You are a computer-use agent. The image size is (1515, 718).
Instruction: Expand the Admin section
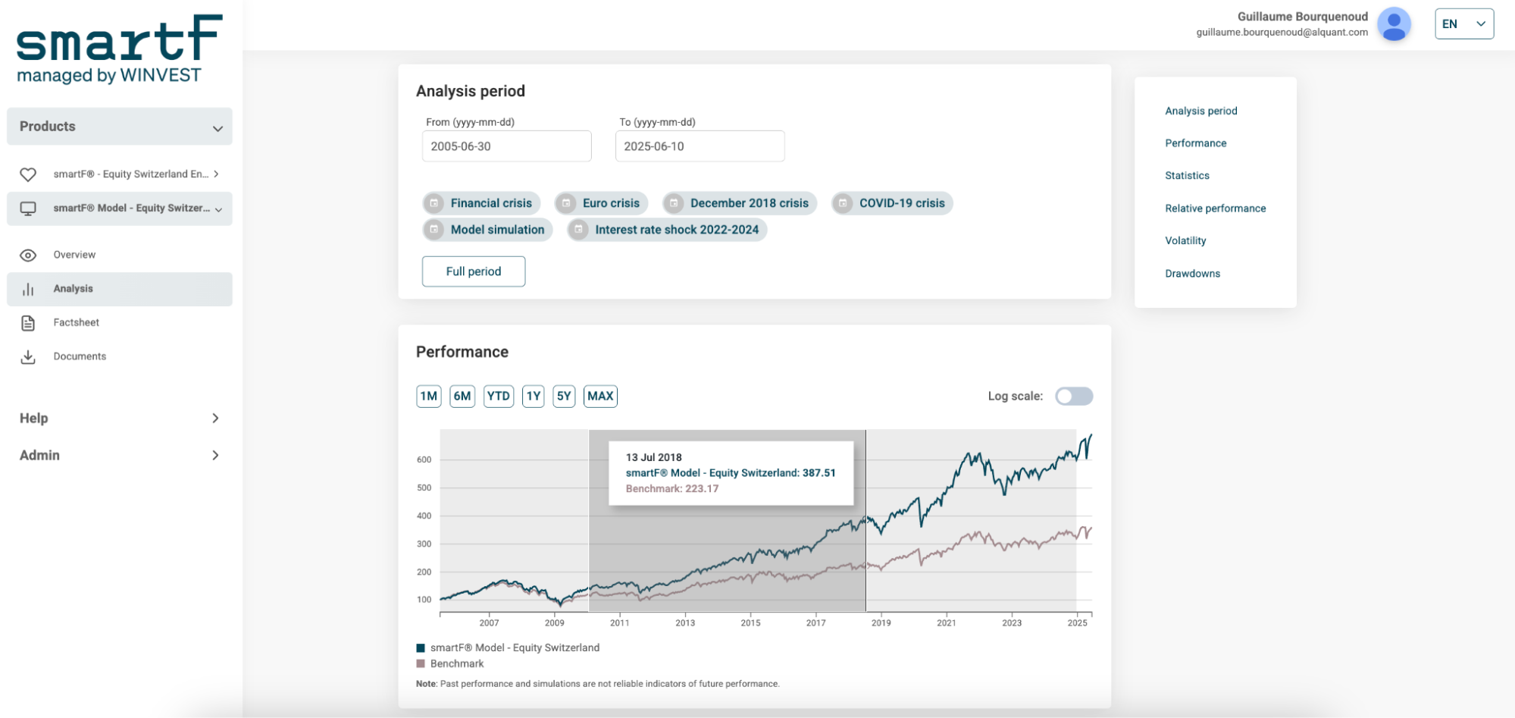pyautogui.click(x=120, y=455)
